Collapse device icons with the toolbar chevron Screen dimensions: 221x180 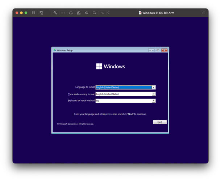pyautogui.click(x=108, y=13)
